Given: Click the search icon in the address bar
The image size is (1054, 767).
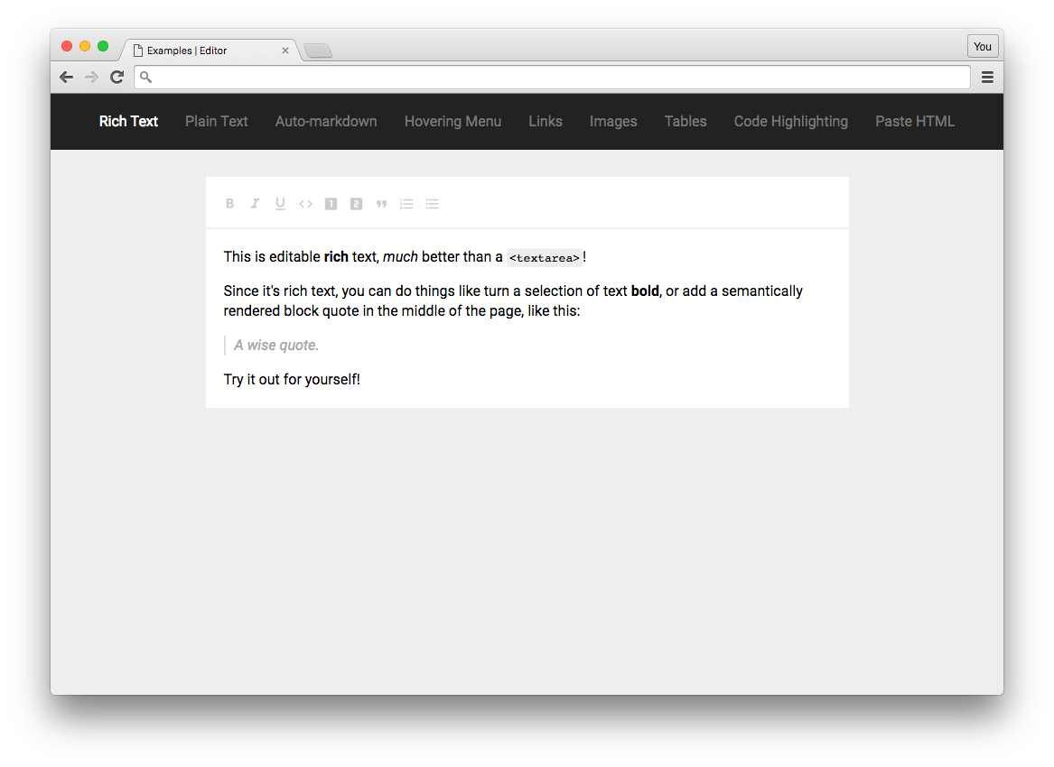Looking at the screenshot, I should (146, 78).
